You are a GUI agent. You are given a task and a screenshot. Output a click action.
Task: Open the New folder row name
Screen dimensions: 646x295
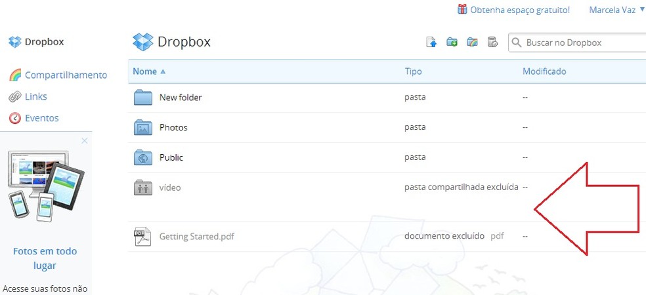click(x=181, y=98)
